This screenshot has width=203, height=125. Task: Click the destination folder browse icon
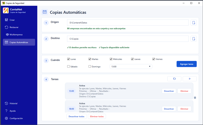194,39
